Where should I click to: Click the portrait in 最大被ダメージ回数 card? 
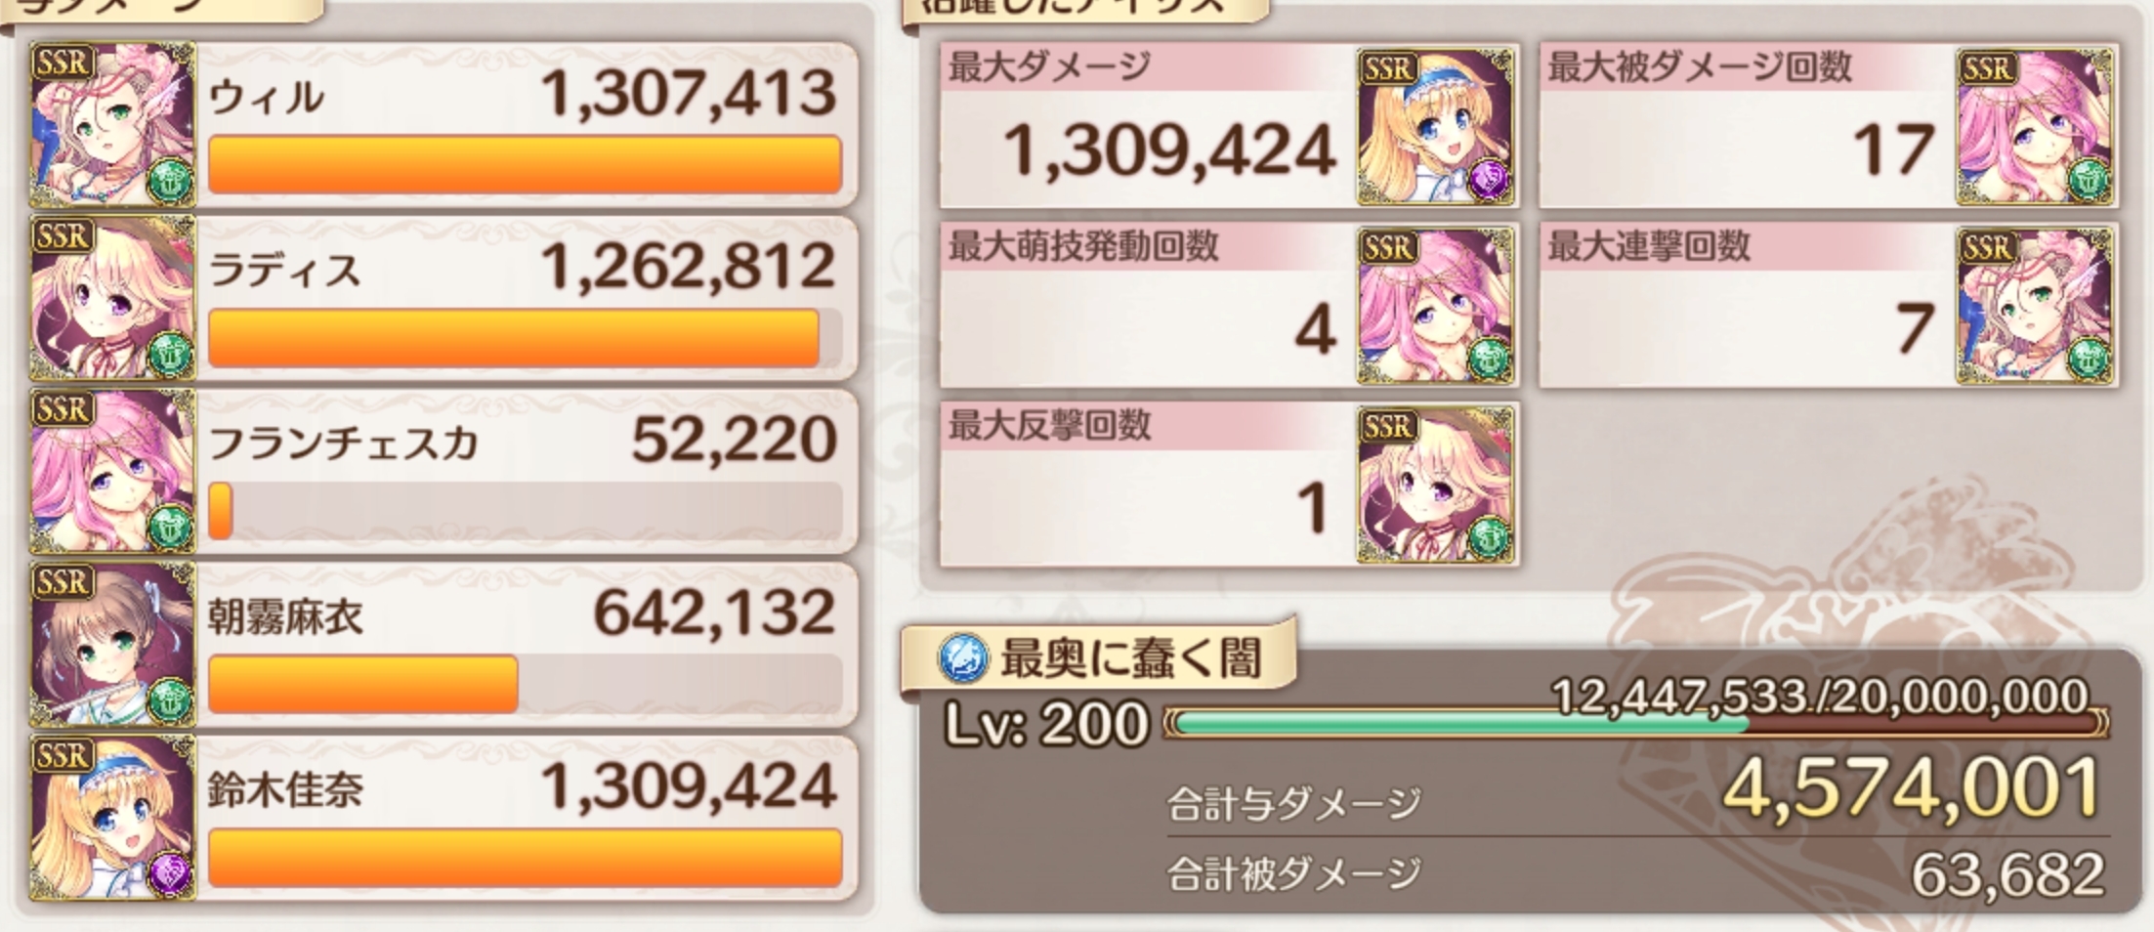(2036, 126)
